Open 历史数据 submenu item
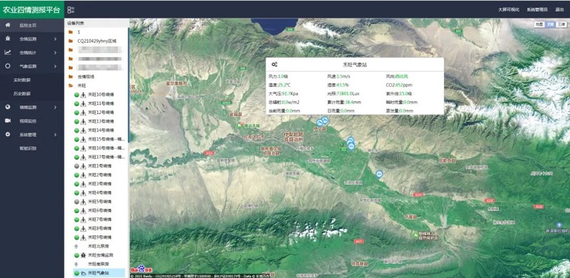 coord(22,93)
